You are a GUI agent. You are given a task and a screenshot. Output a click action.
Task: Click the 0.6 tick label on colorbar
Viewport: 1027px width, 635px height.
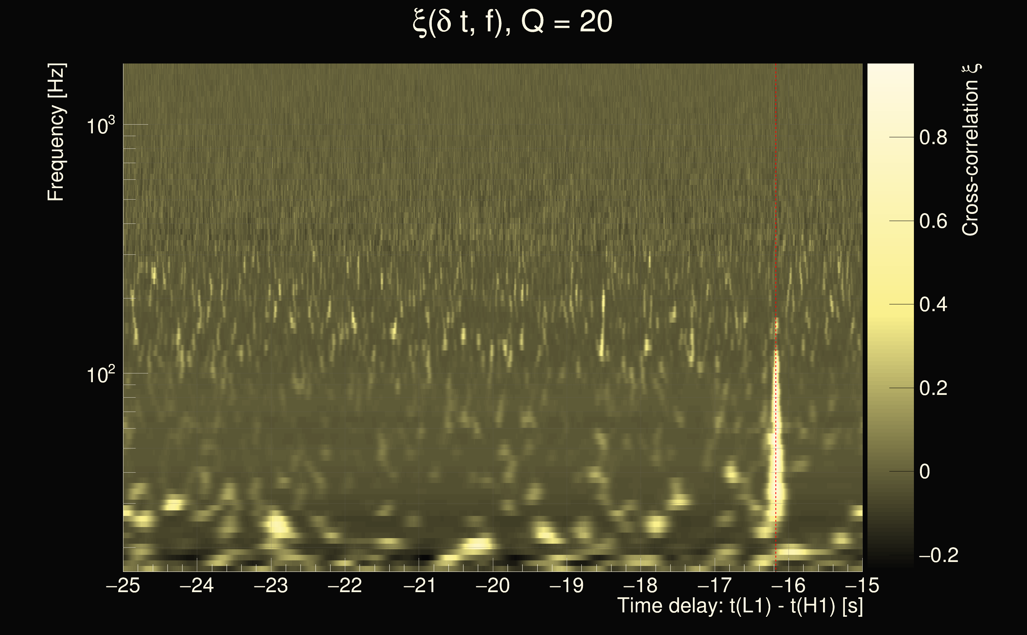pyautogui.click(x=933, y=221)
